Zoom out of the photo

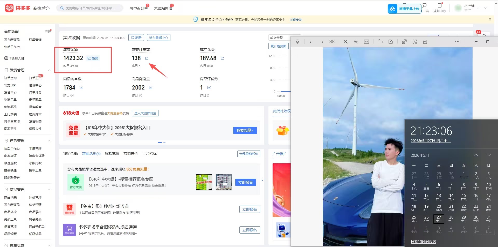click(356, 42)
